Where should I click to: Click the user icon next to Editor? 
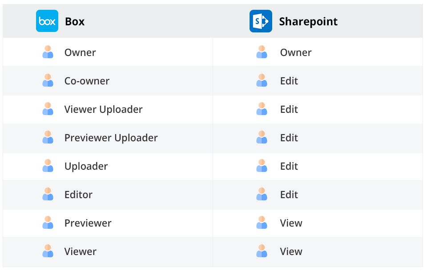(48, 194)
